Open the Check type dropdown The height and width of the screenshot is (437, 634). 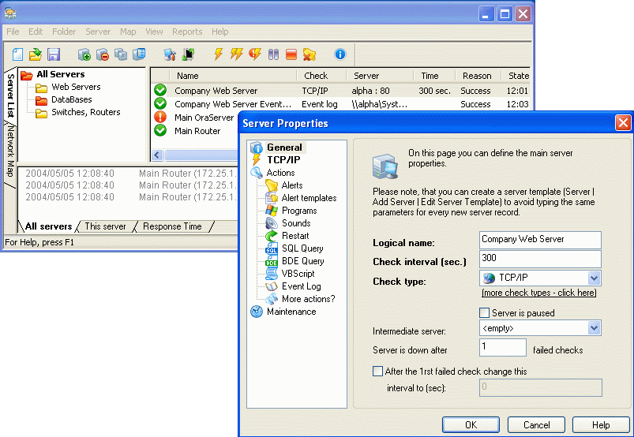[594, 278]
